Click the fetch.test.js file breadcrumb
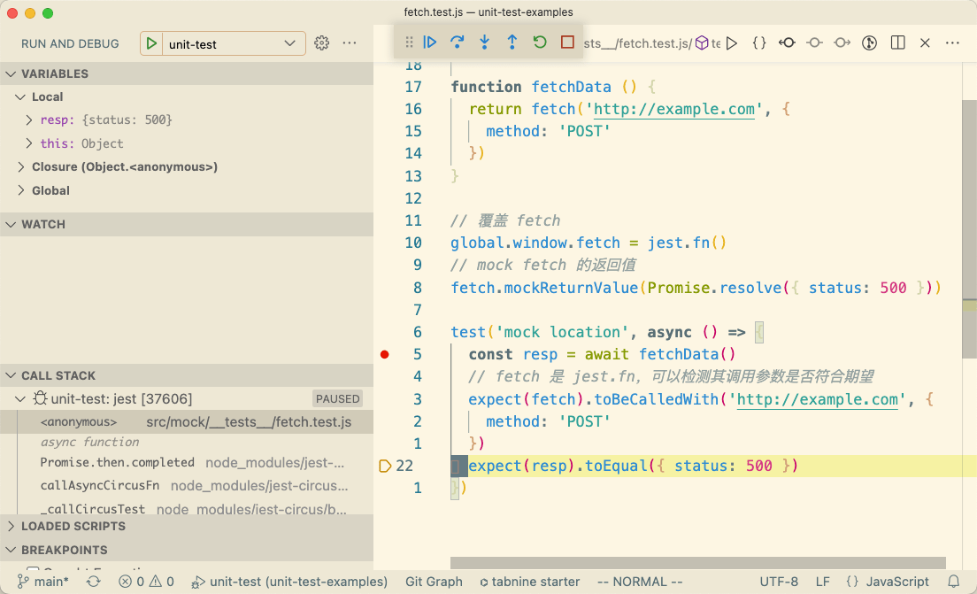 tap(637, 43)
